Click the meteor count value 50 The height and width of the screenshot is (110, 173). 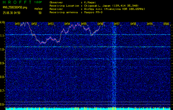tap(40, 13)
